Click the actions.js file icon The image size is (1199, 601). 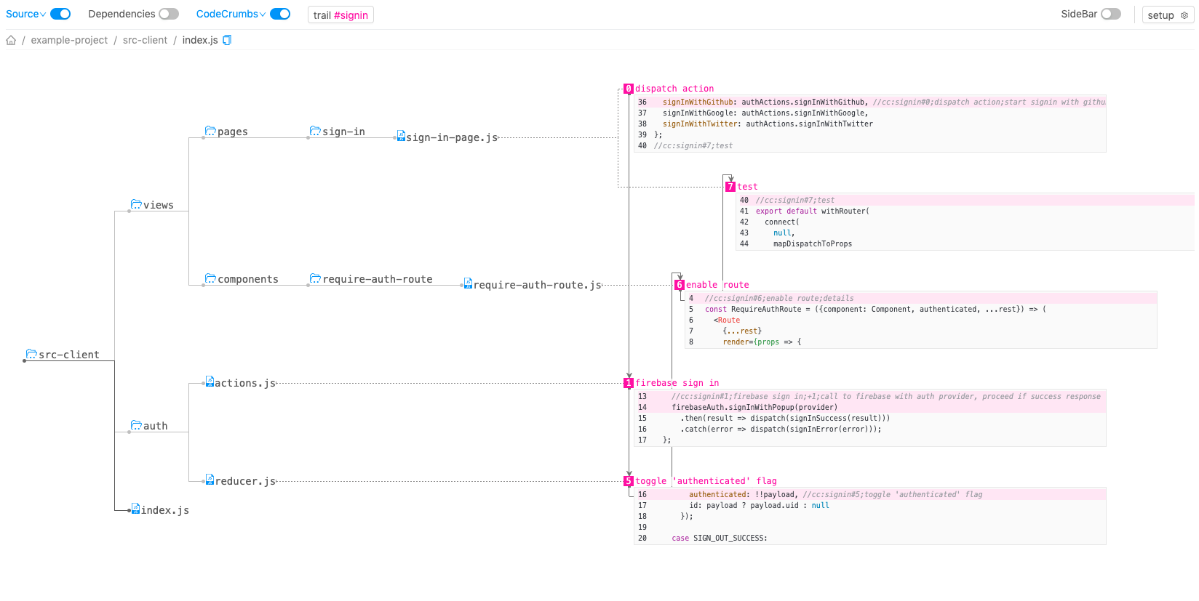[x=210, y=382]
